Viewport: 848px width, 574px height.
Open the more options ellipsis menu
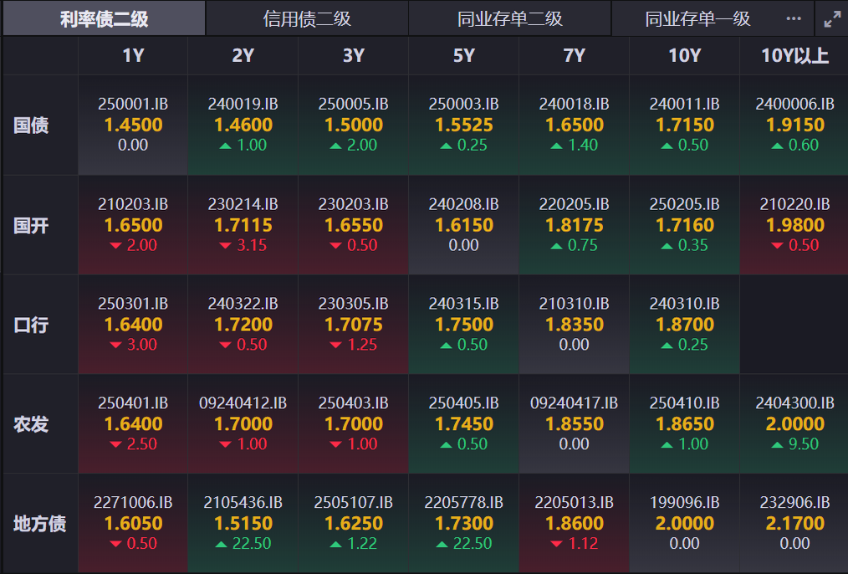pyautogui.click(x=792, y=16)
